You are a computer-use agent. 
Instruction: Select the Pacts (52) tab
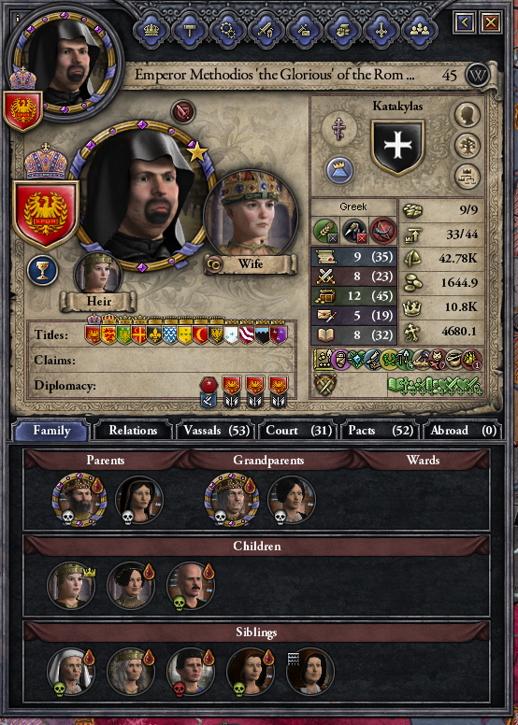381,431
